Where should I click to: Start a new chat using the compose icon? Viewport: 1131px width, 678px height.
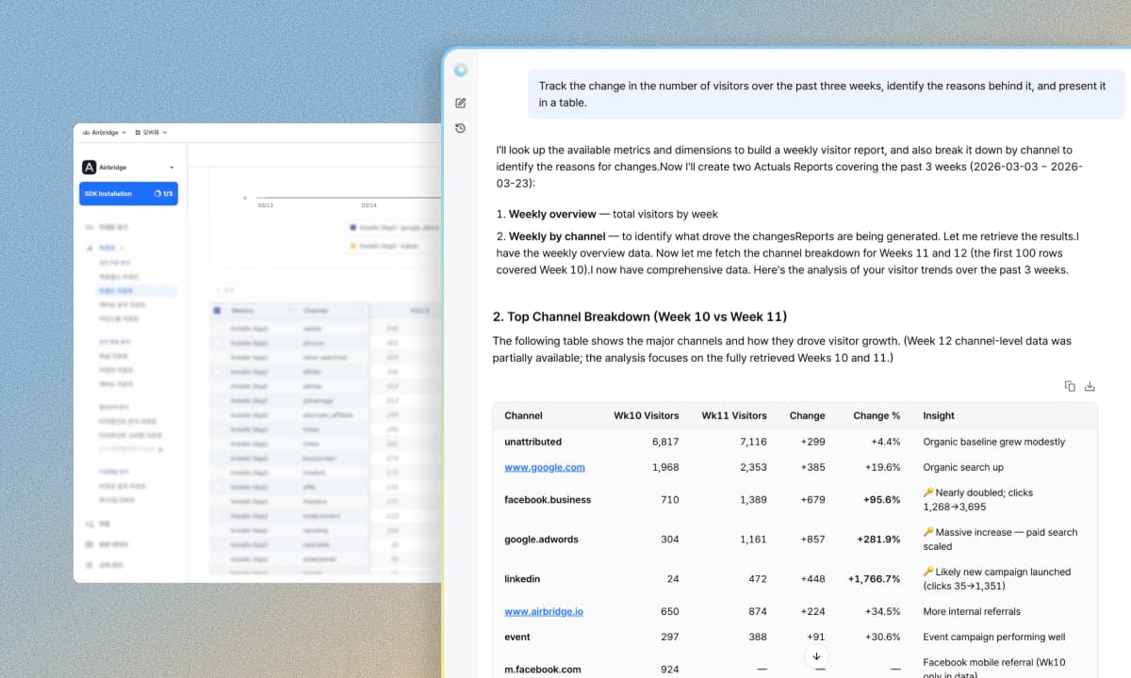[x=461, y=103]
